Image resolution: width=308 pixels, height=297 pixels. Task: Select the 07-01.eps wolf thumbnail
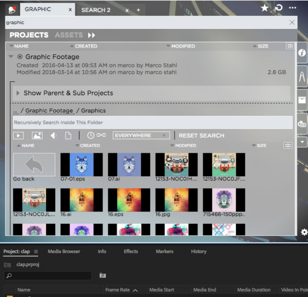(82, 164)
